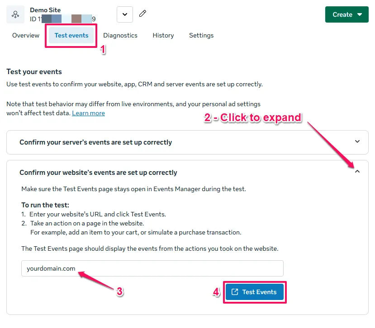375x328 pixels.
Task: Click "Confirm your website's events" header text
Action: tap(98, 173)
